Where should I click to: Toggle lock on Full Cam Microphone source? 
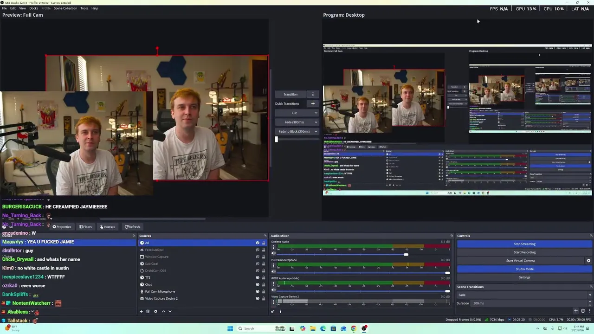coord(264,291)
